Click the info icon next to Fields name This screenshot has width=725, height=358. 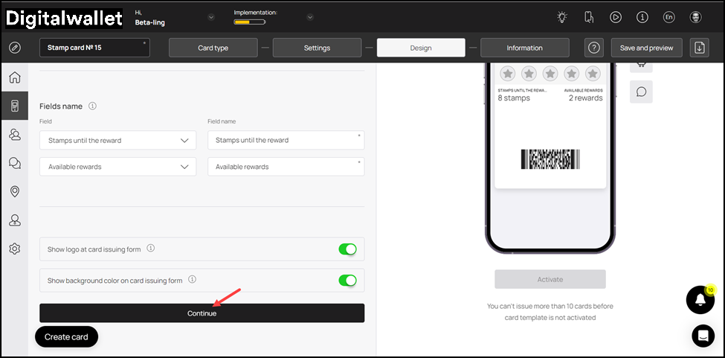[x=92, y=106]
